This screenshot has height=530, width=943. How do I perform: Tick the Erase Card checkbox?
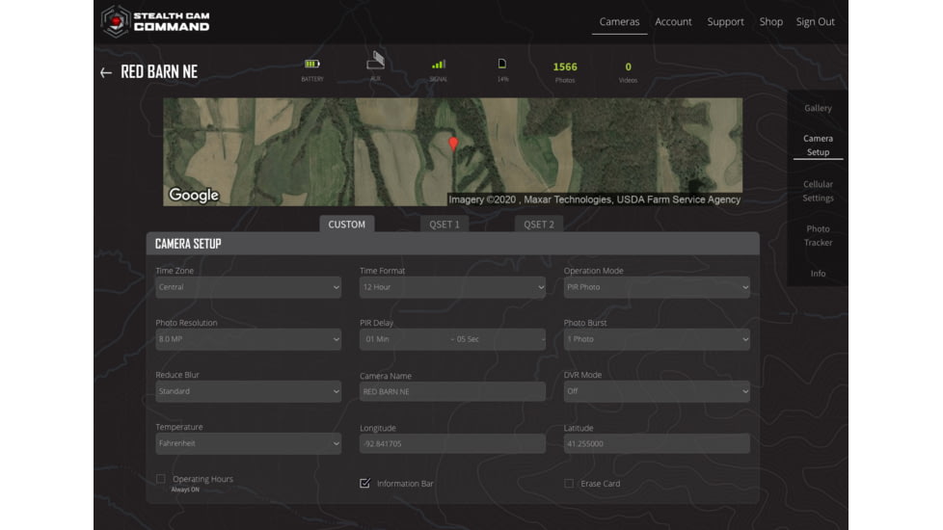coord(569,483)
